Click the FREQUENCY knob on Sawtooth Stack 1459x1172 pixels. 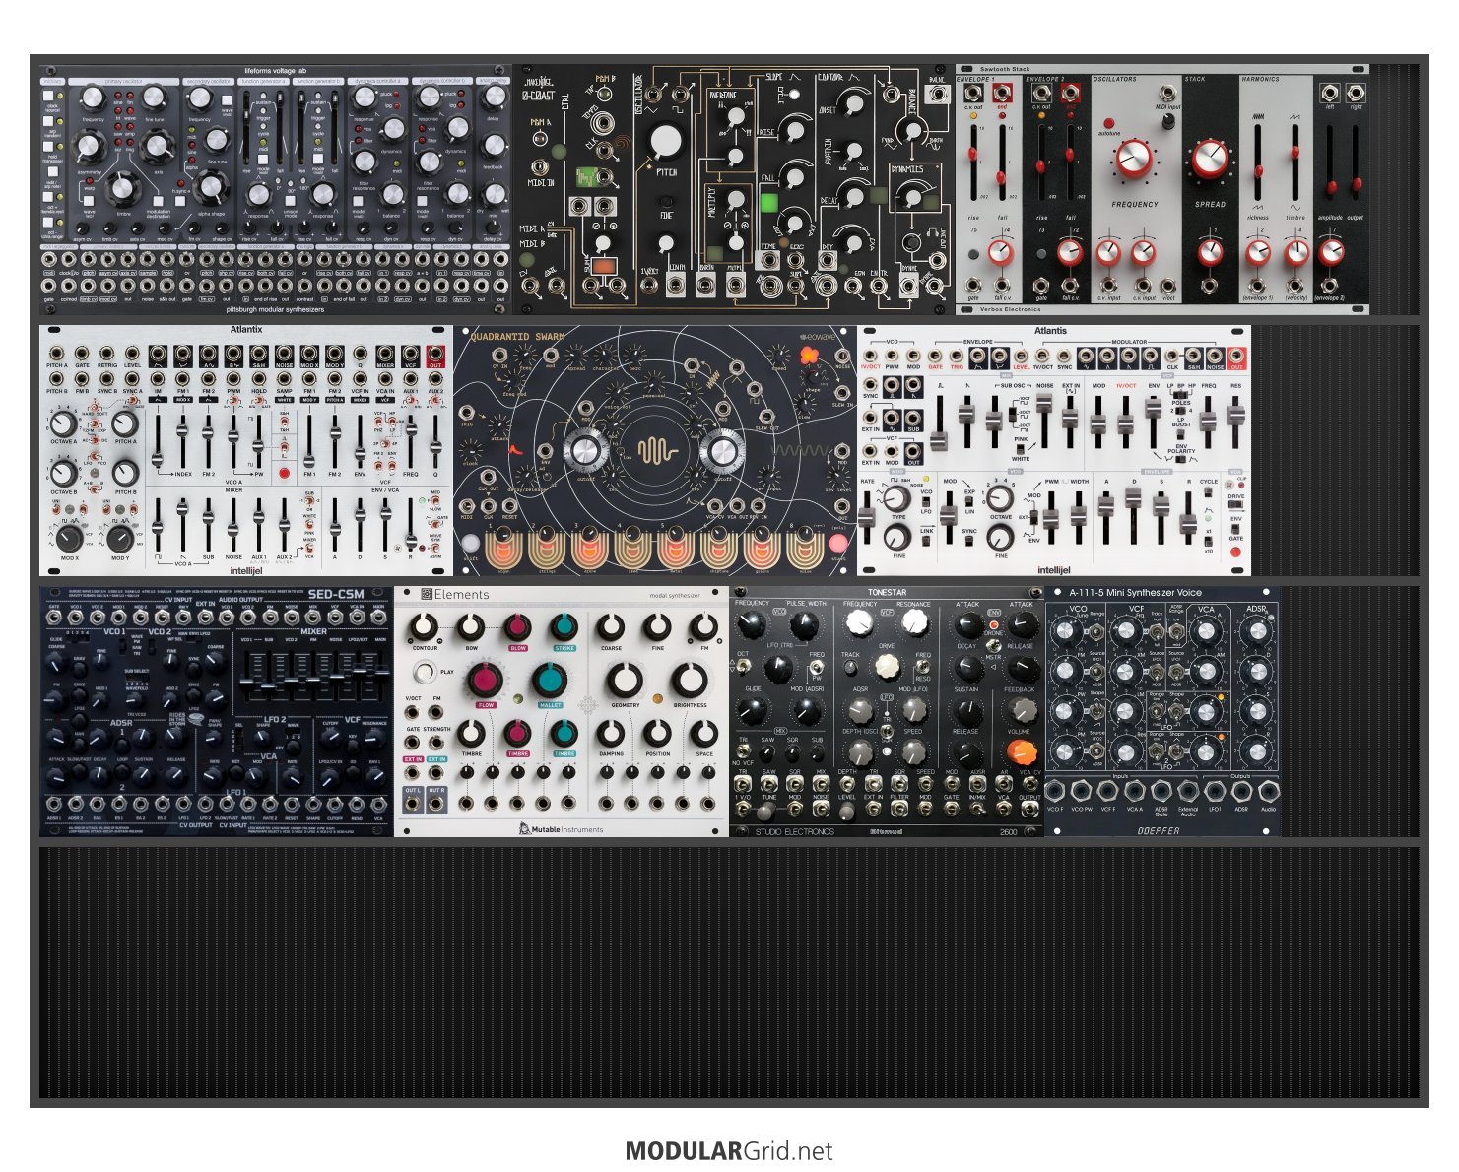[x=1135, y=159]
